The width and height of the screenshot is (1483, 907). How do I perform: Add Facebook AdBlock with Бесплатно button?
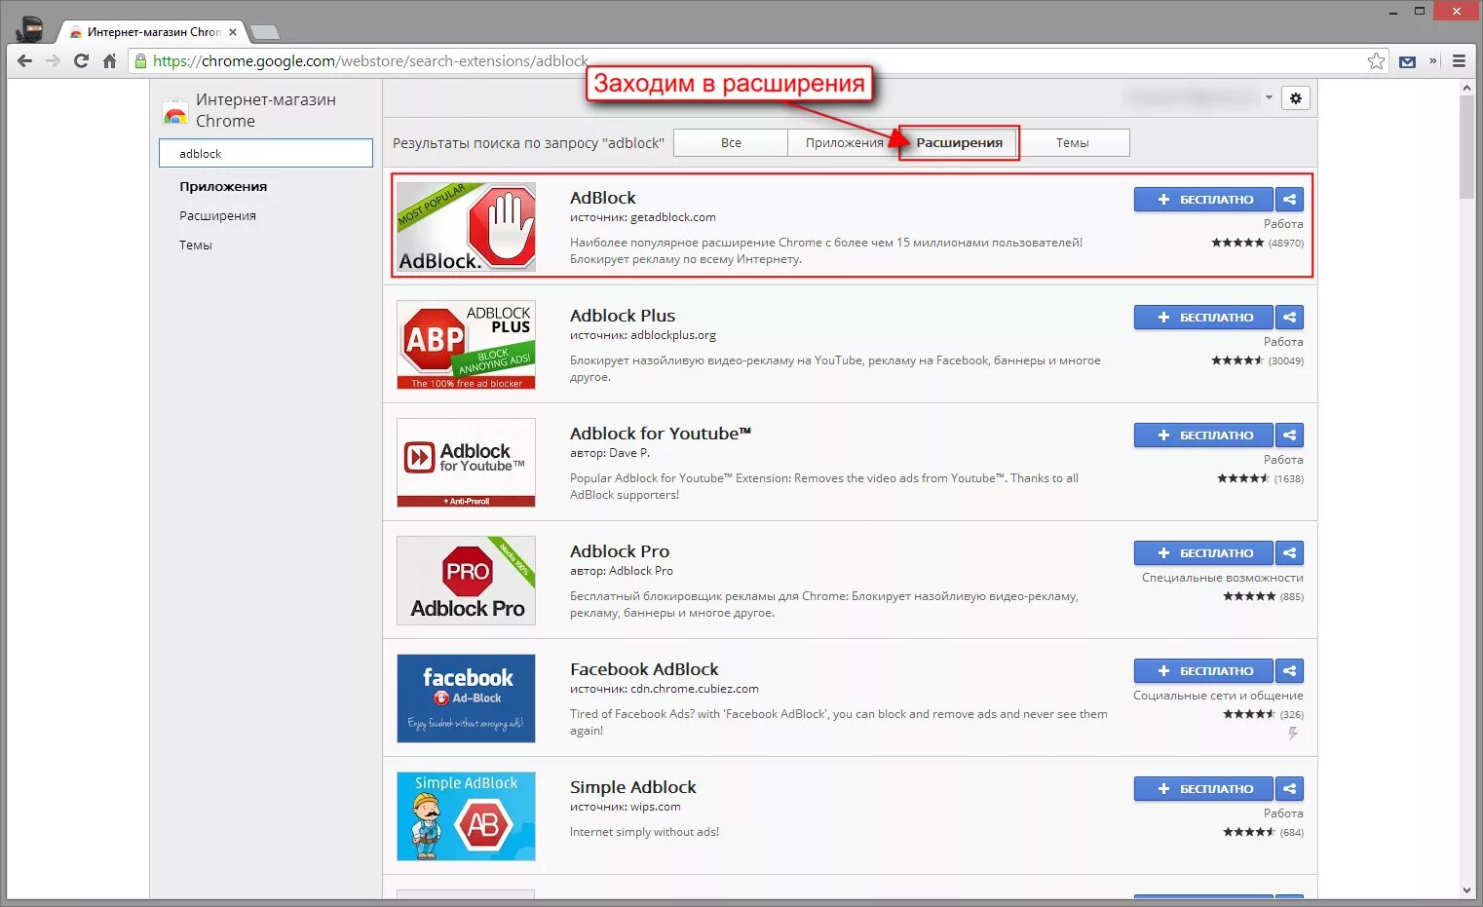pyautogui.click(x=1203, y=671)
